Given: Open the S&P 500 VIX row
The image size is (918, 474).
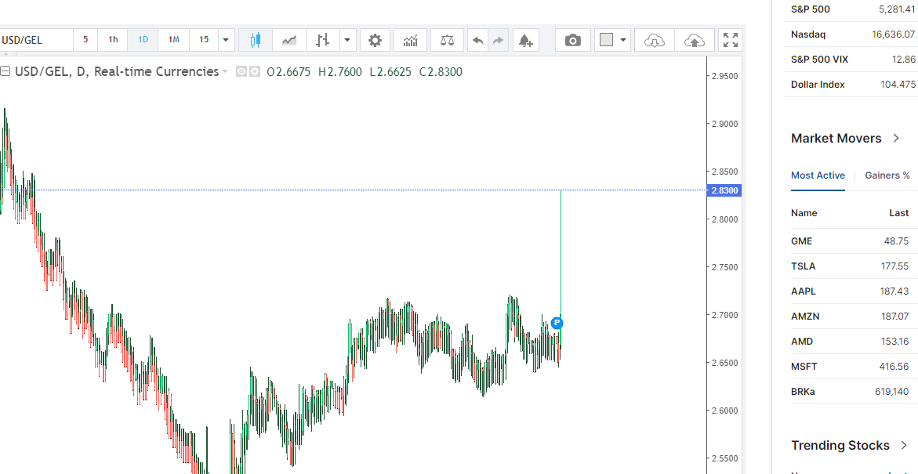Looking at the screenshot, I should 851,60.
